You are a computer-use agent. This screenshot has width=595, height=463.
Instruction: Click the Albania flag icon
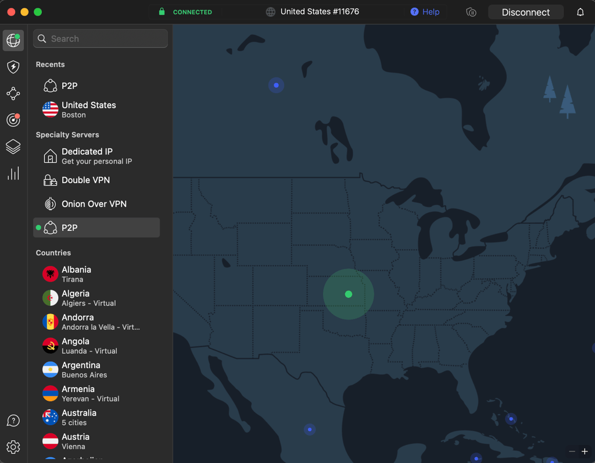(50, 274)
